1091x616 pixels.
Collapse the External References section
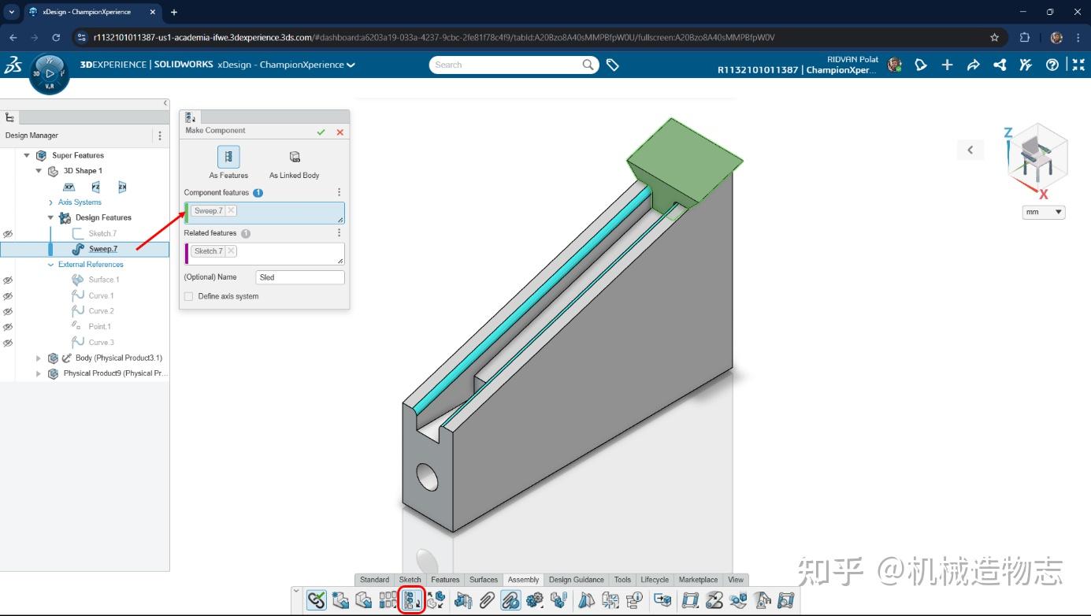(x=50, y=264)
